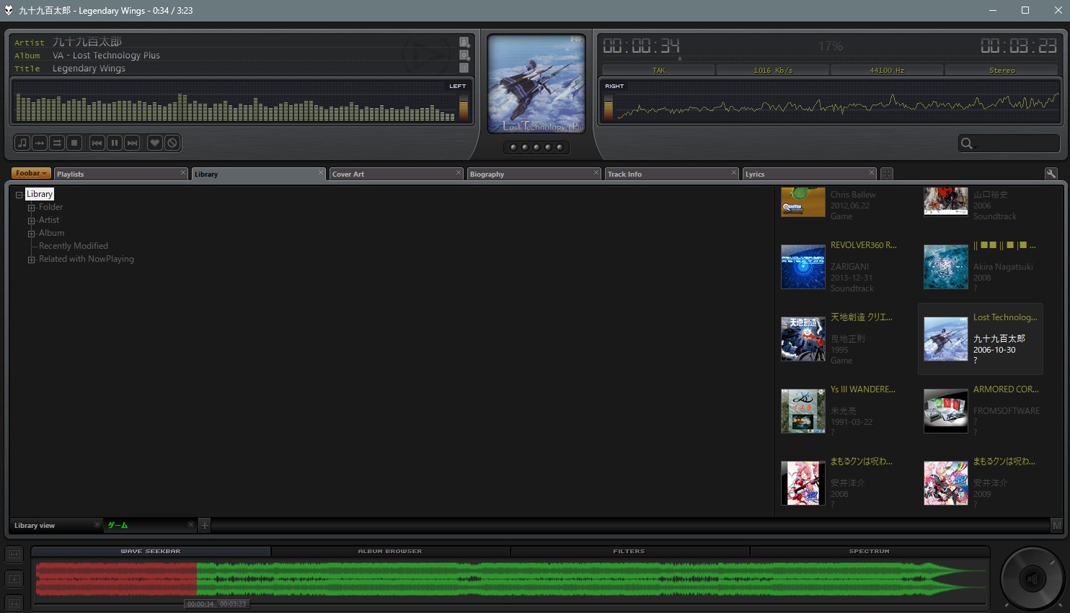This screenshot has height=613, width=1070.
Task: Click the arrow button beside the music note
Action: coord(40,143)
